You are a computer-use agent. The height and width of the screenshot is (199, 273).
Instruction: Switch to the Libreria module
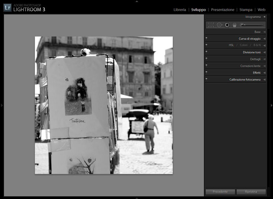pos(179,10)
